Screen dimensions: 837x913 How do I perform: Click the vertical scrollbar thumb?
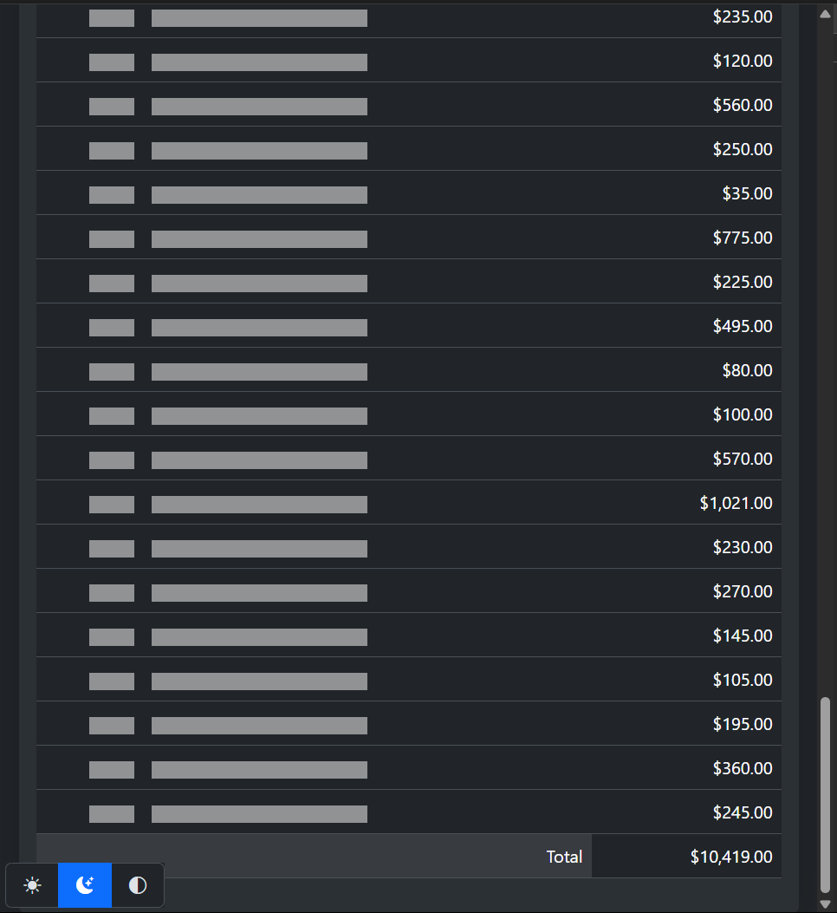pos(825,793)
